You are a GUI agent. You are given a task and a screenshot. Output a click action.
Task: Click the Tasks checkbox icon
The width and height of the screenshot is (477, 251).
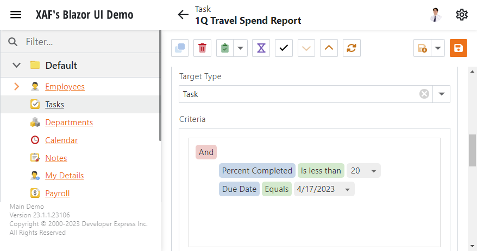(x=35, y=105)
